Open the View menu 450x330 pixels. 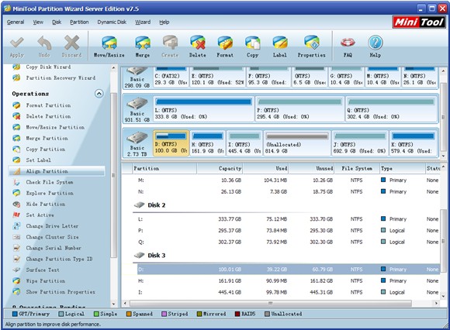click(38, 22)
